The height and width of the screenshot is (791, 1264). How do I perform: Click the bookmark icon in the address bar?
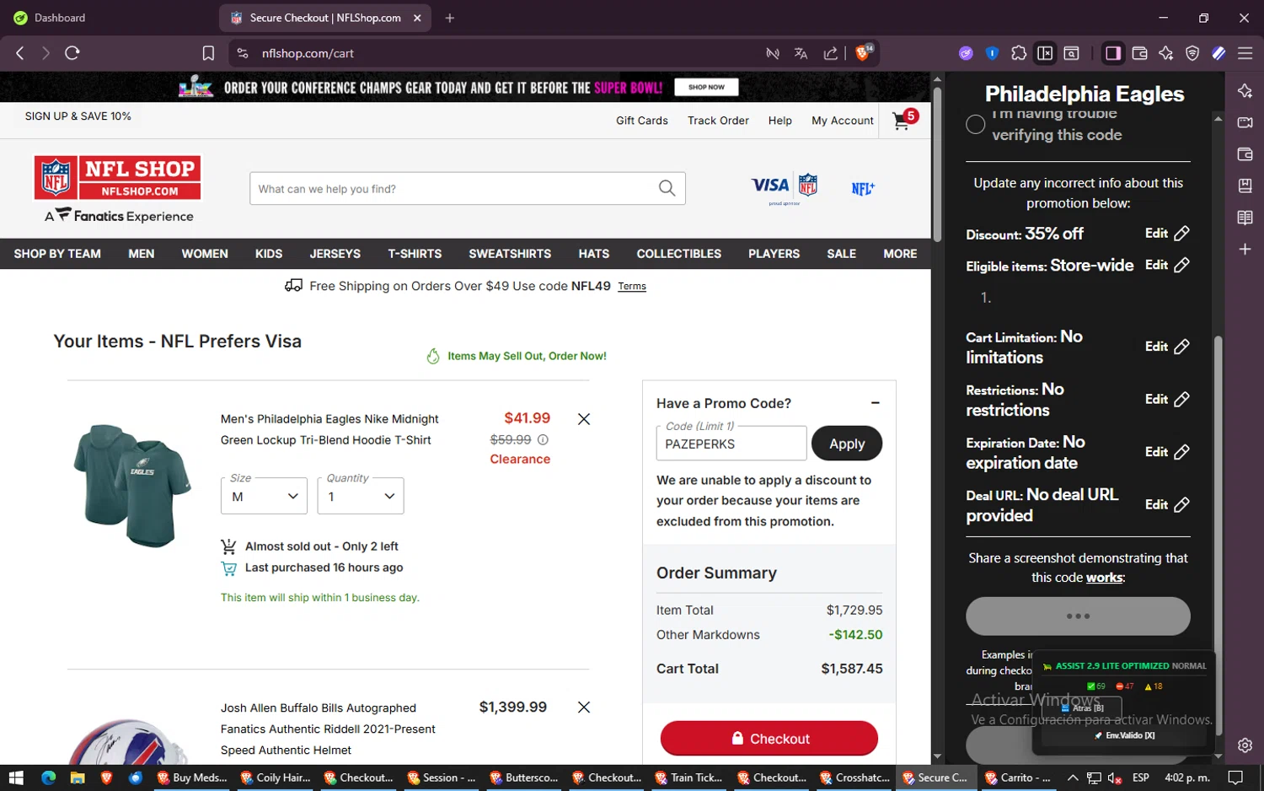[x=208, y=53]
